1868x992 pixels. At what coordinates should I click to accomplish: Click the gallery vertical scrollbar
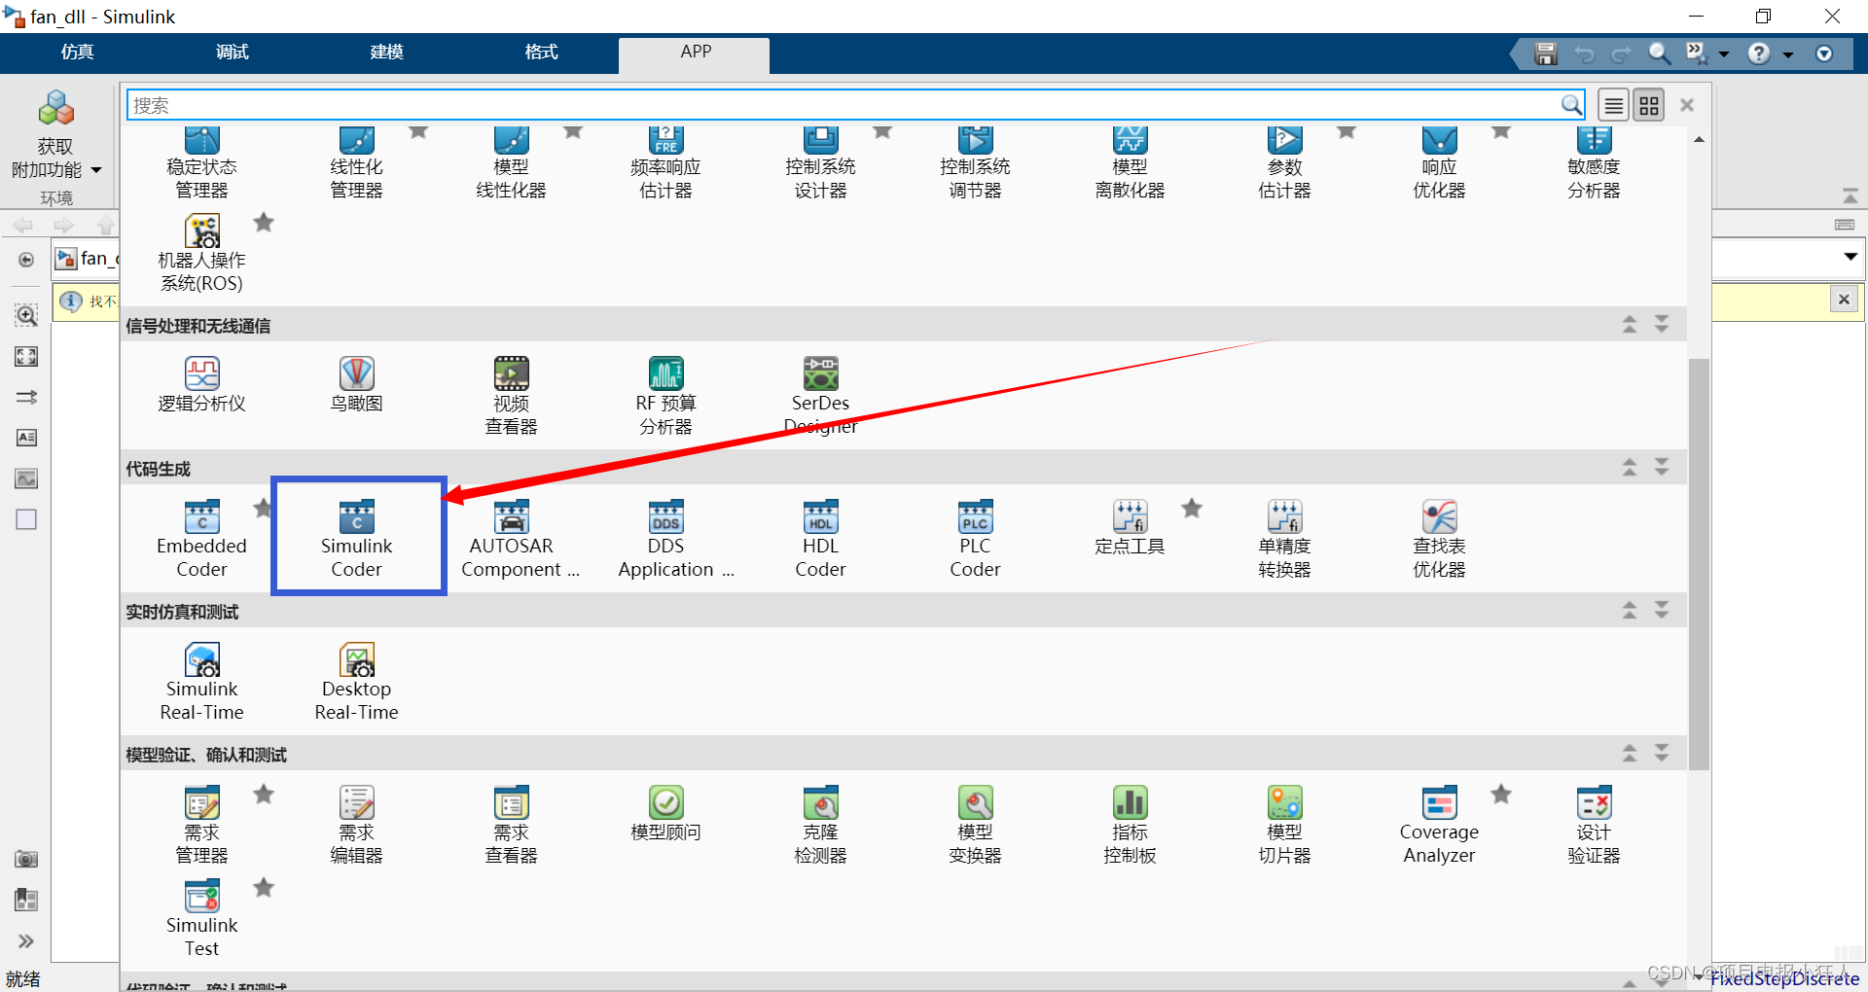point(1699,564)
